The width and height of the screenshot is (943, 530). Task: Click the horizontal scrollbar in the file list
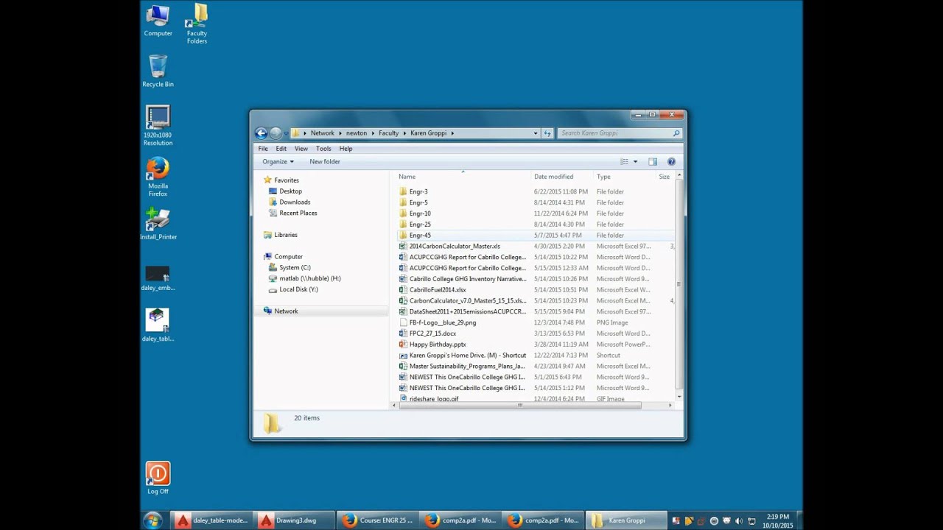(519, 405)
